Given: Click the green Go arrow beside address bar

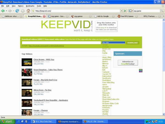Looking at the screenshot, I should [x=125, y=11].
